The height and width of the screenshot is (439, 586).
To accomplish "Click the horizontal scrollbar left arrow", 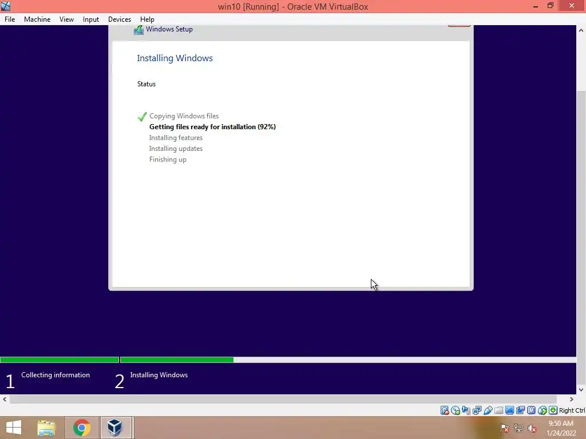I will (5, 399).
